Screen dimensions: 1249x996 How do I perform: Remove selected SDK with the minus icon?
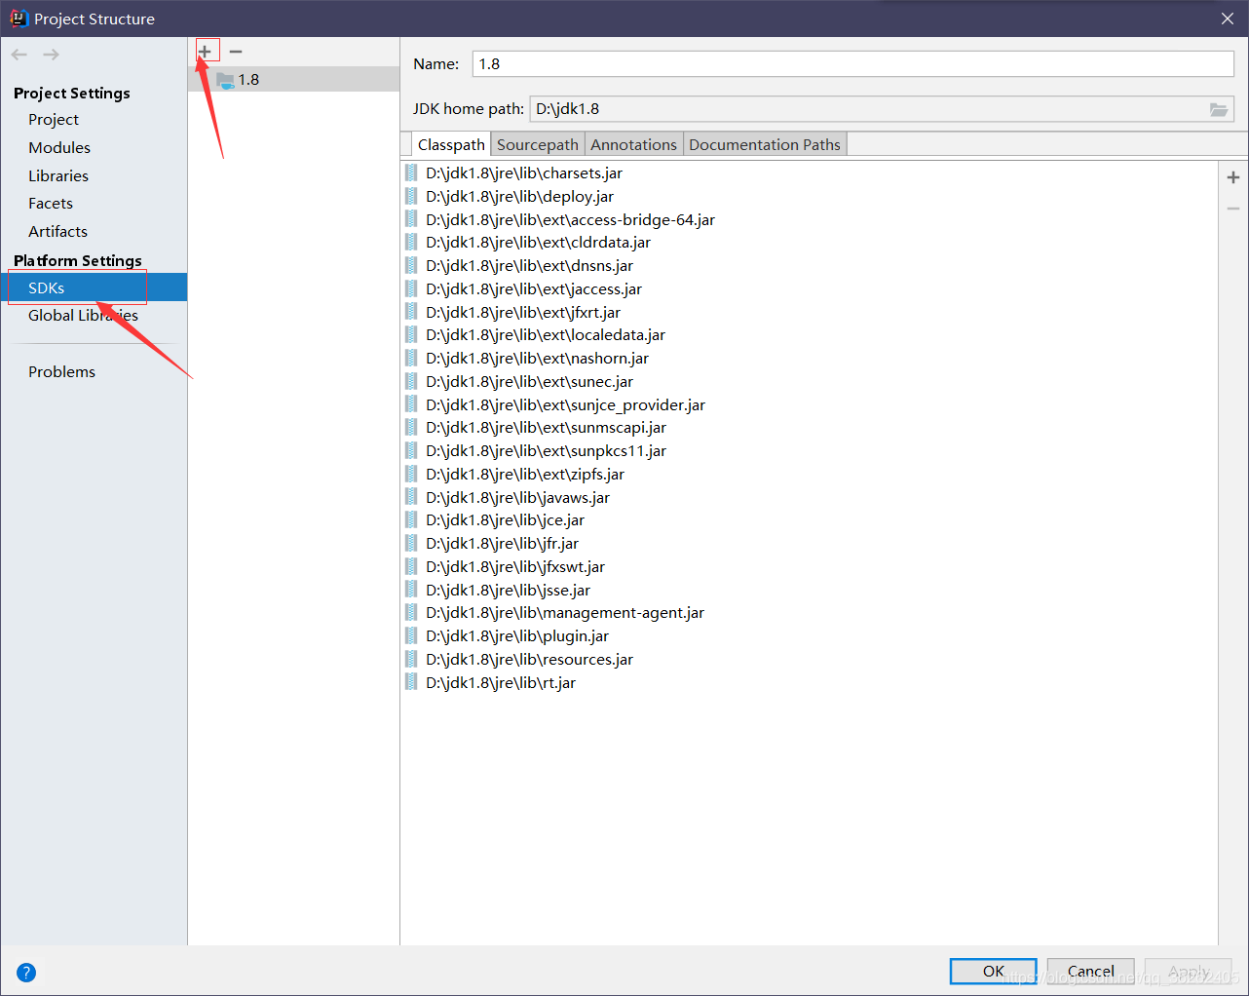pos(236,52)
